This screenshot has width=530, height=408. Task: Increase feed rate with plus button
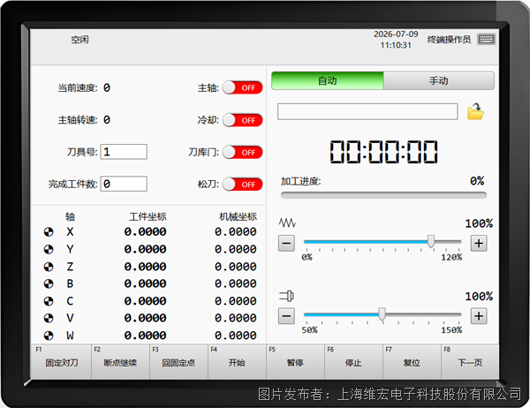(x=479, y=243)
